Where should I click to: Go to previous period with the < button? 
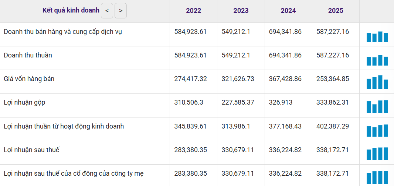107,11
